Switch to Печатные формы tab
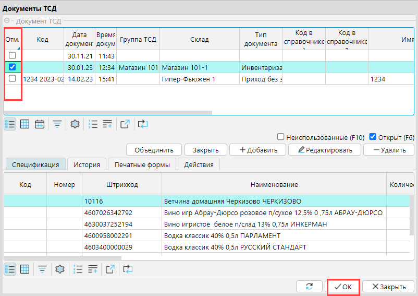The height and width of the screenshot is (296, 418). (142, 164)
